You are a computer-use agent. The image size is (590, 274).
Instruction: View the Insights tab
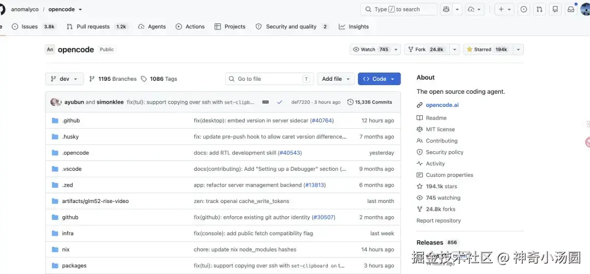pos(353,27)
